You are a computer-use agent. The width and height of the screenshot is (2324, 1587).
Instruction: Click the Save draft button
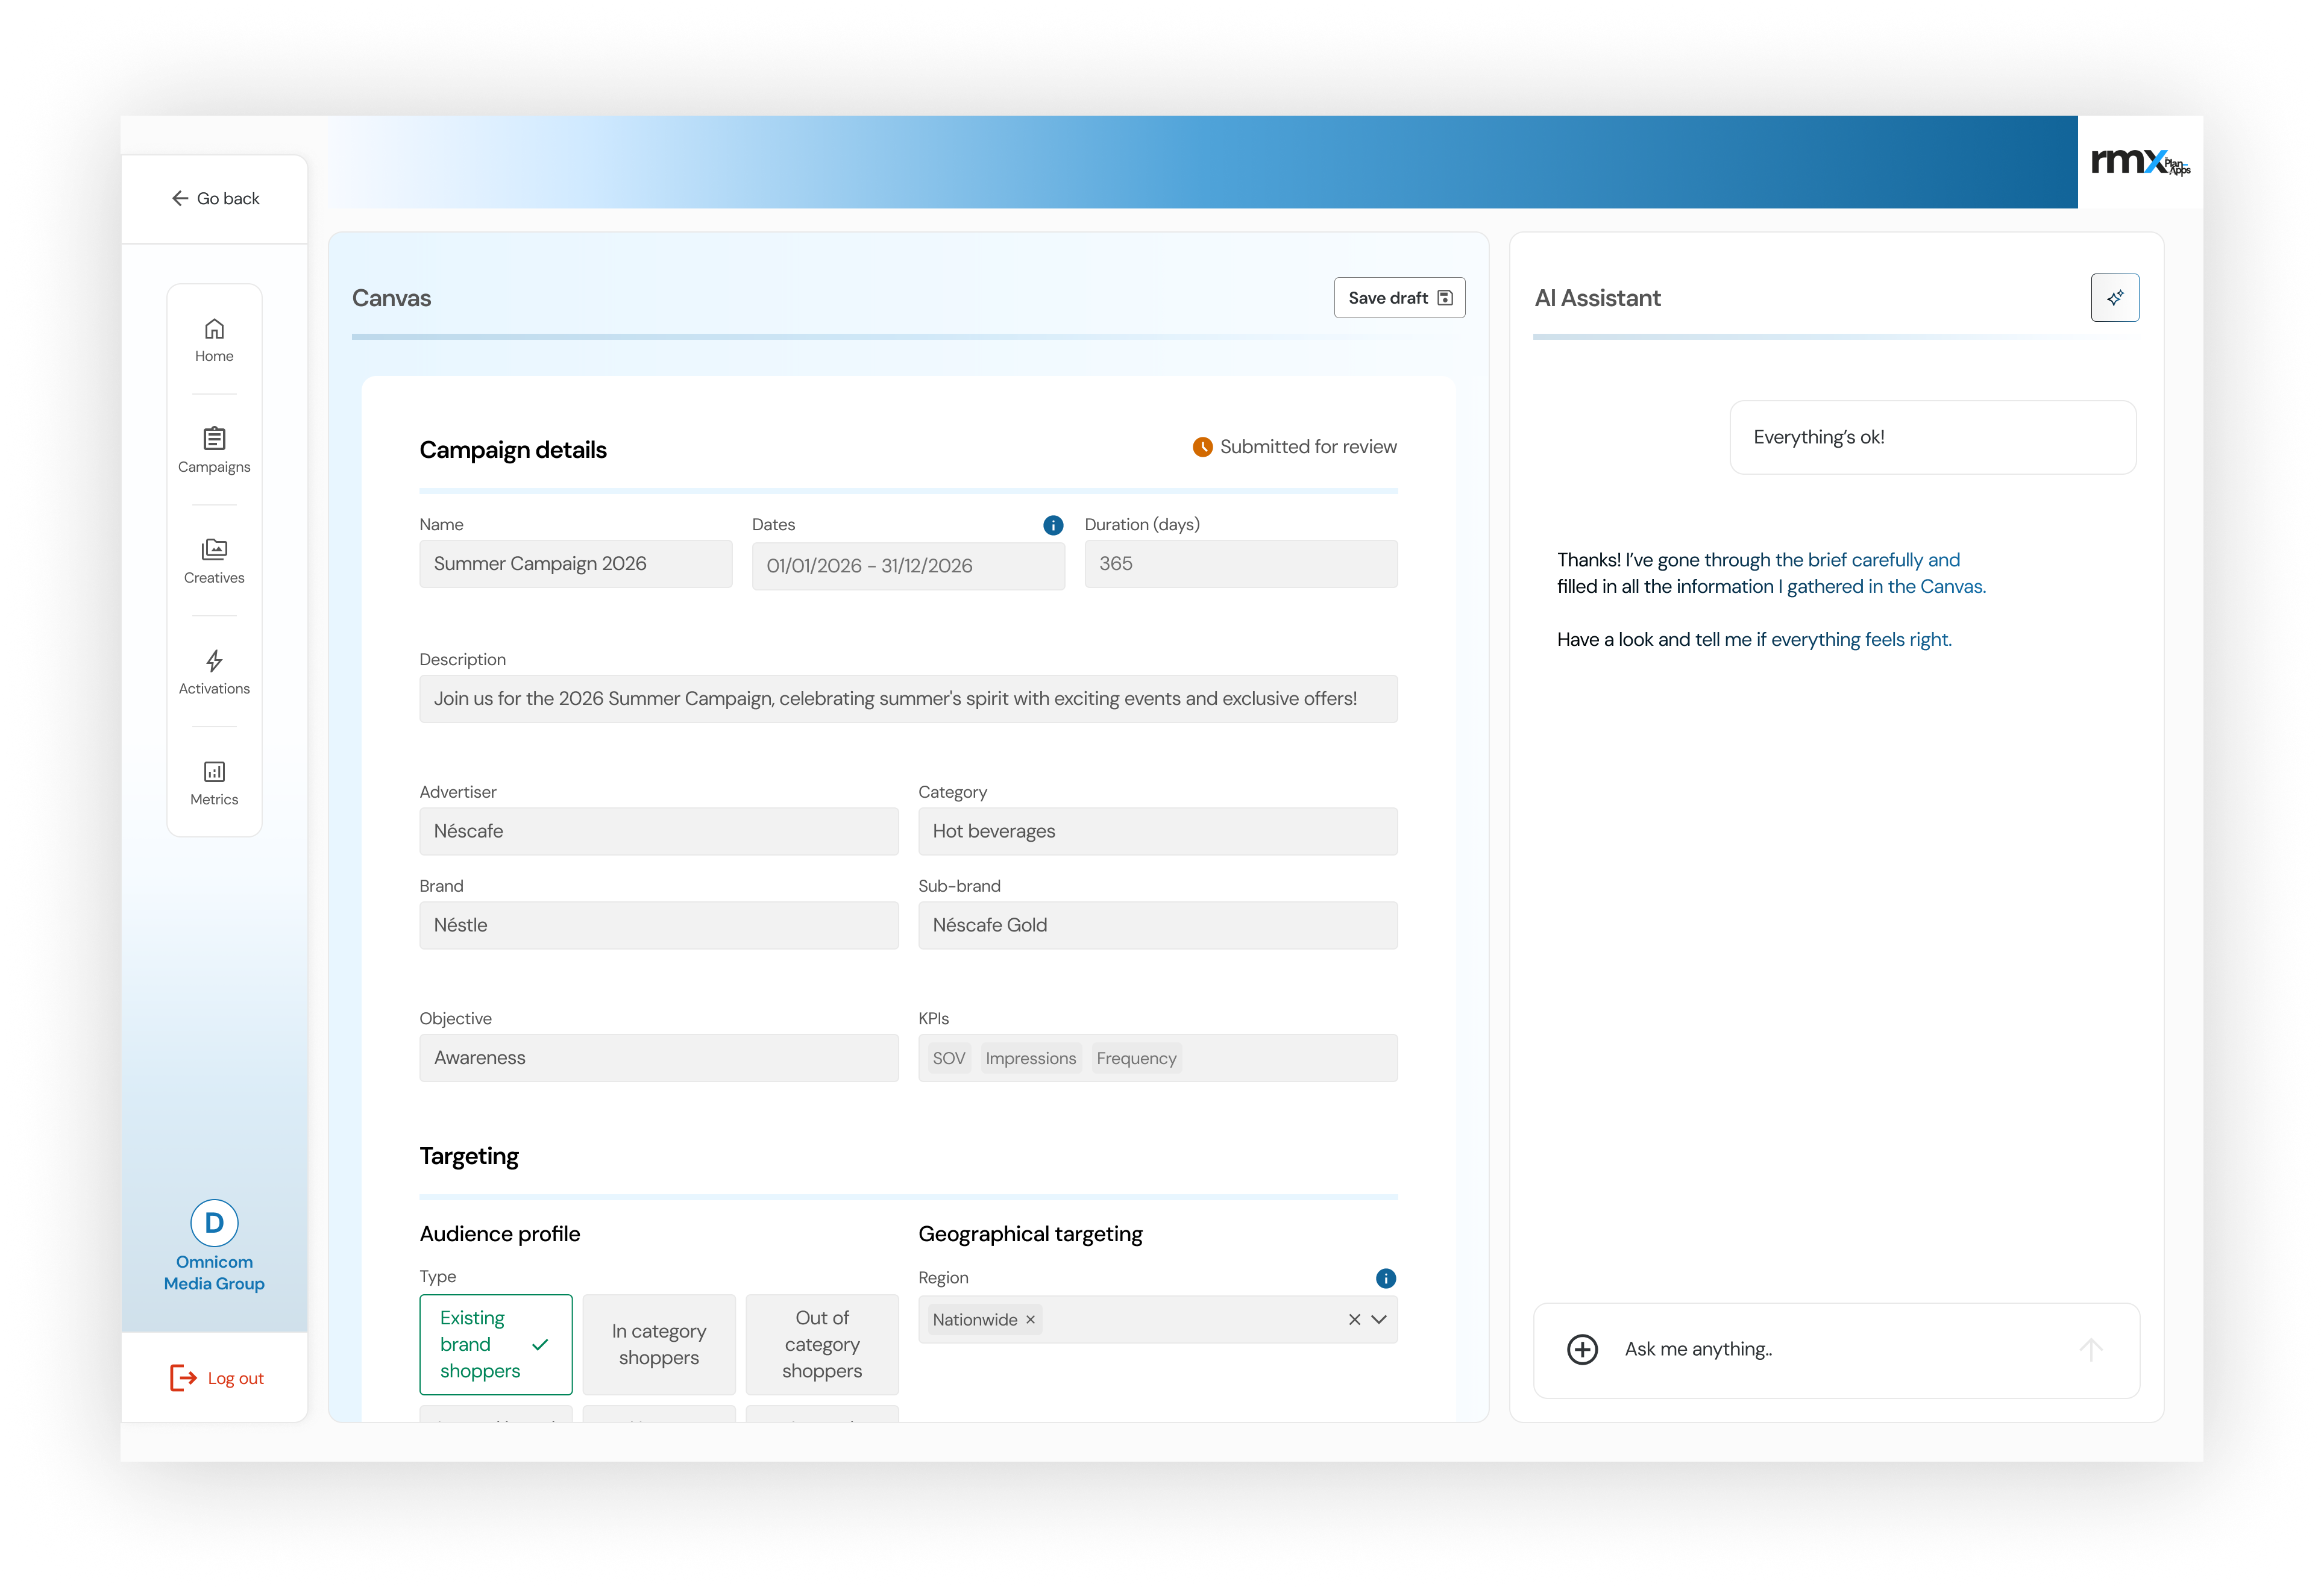point(1399,298)
